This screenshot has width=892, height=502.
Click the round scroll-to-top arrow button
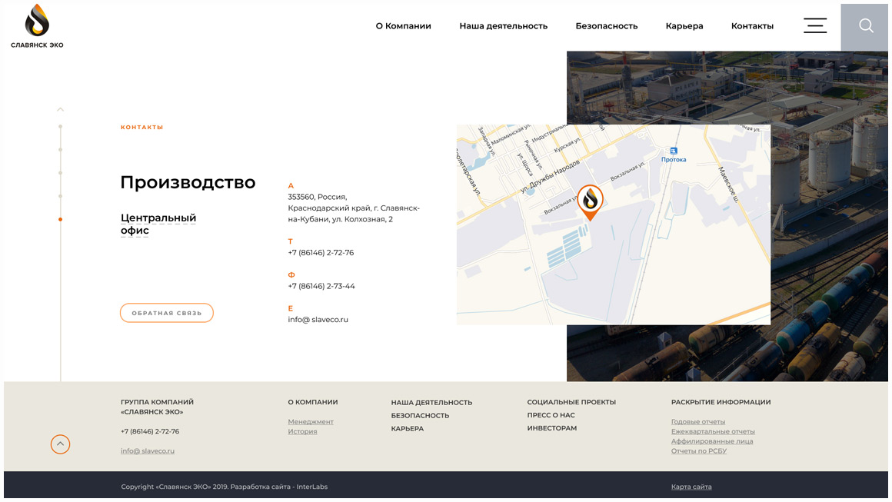(x=60, y=444)
